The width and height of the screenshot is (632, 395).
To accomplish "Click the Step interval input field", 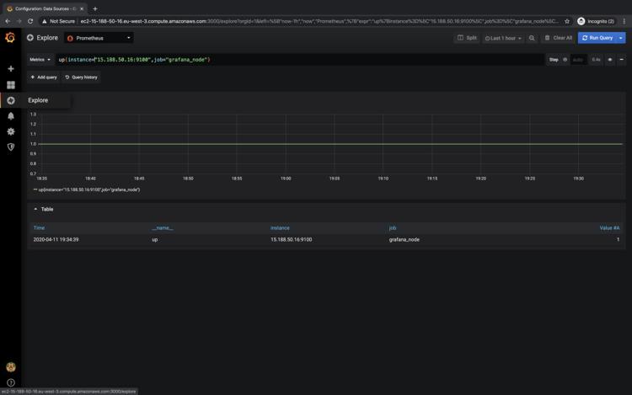I will click(x=578, y=60).
